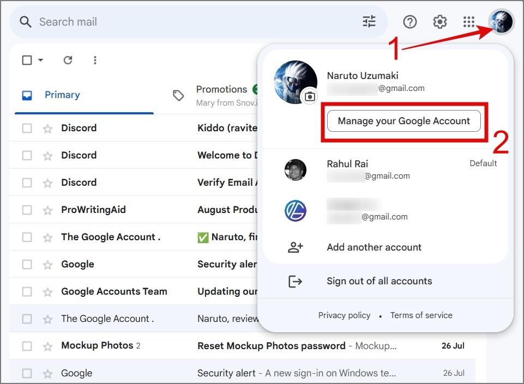
Task: Click Naruto Uzumaki's large profile picture
Action: click(x=295, y=82)
